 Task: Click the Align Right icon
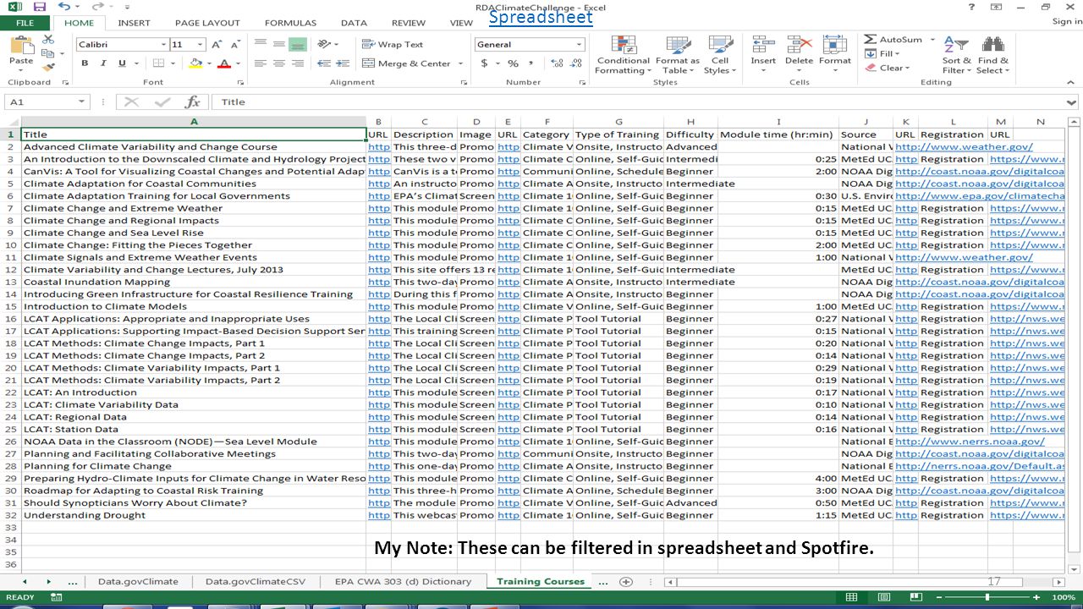[x=298, y=63]
